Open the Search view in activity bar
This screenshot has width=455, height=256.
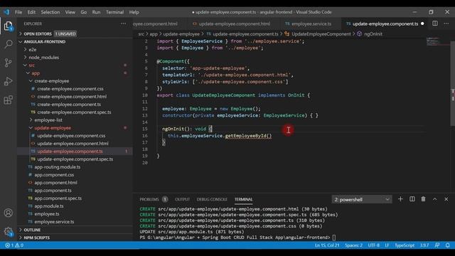[x=8, y=44]
